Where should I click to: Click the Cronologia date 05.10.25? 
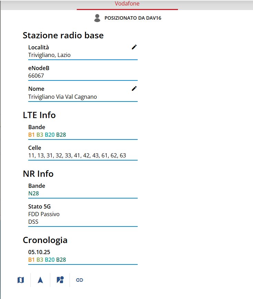pyautogui.click(x=39, y=252)
